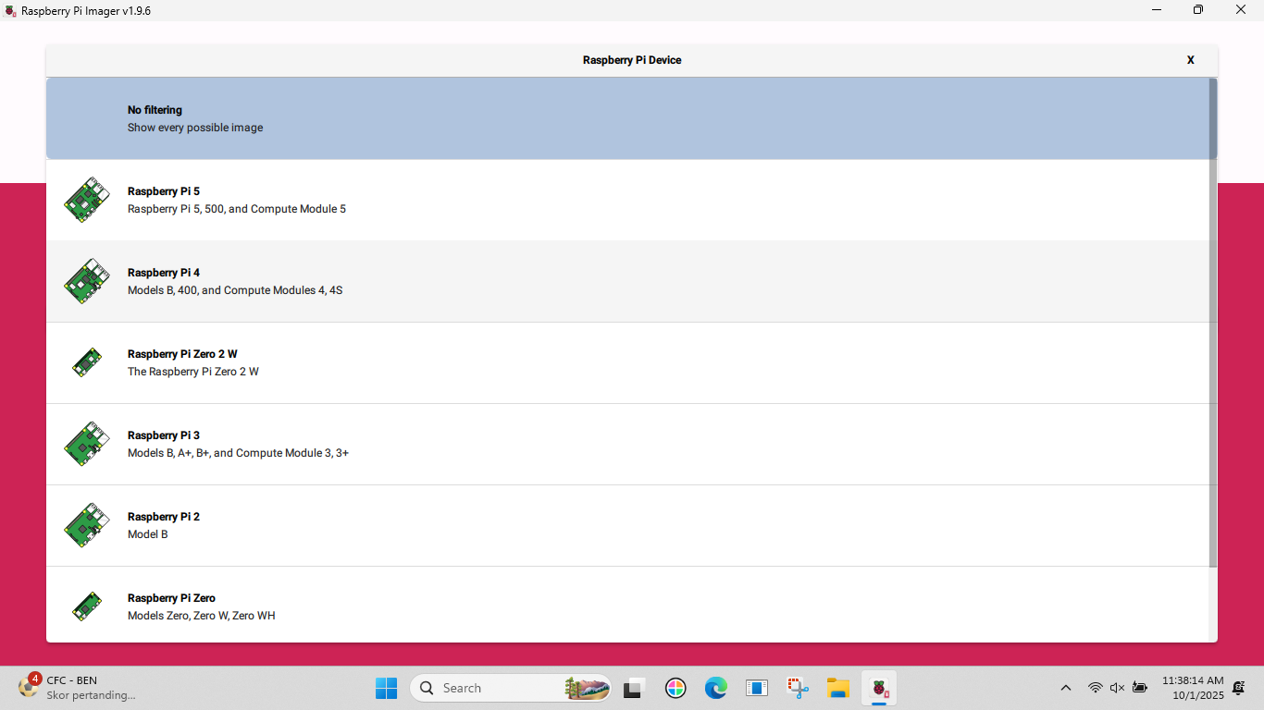
Task: Open File Explorer from the taskbar
Action: pyautogui.click(x=837, y=688)
